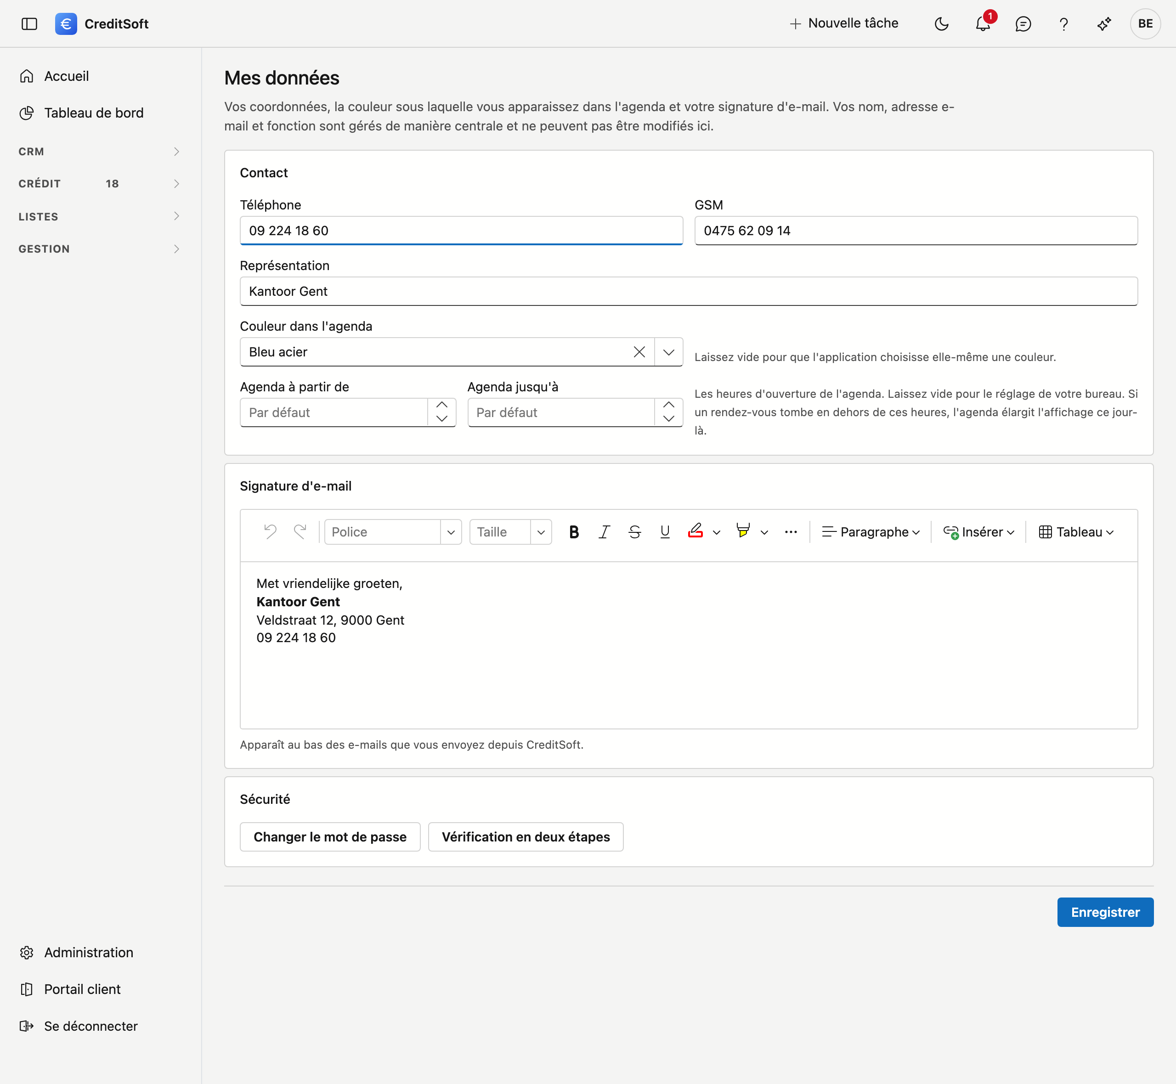Create a new task with Nouvelle tâche
This screenshot has width=1176, height=1084.
coord(844,23)
